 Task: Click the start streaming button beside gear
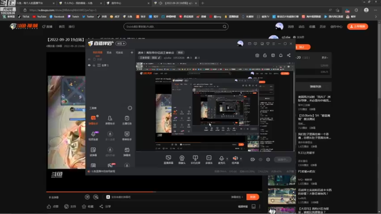click(282, 159)
